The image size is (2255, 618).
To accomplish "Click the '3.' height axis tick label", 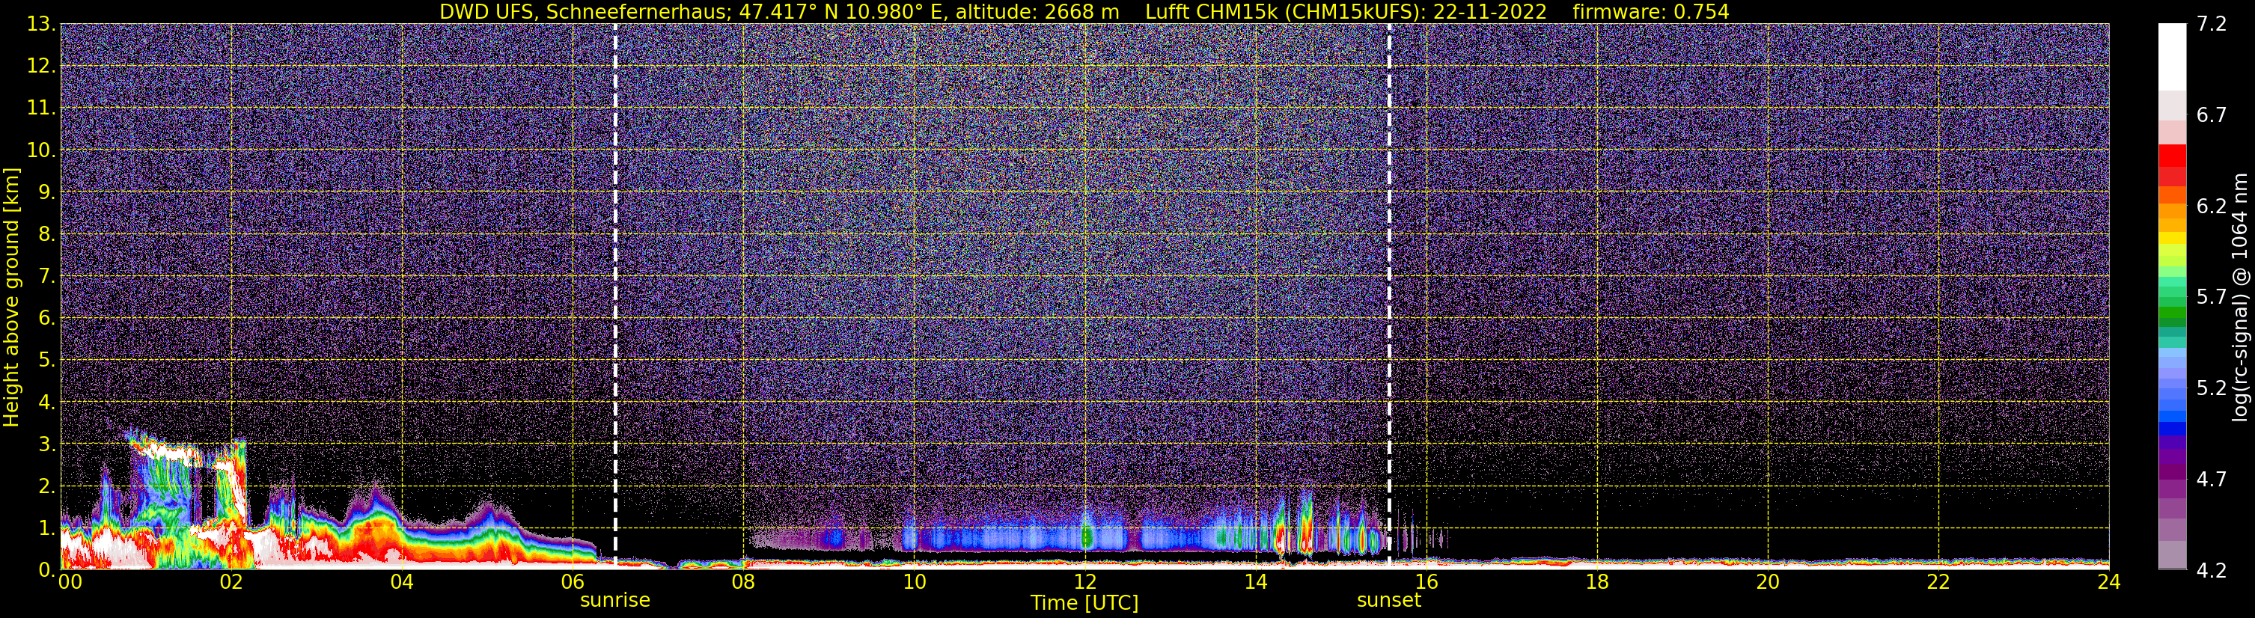I will (x=47, y=444).
